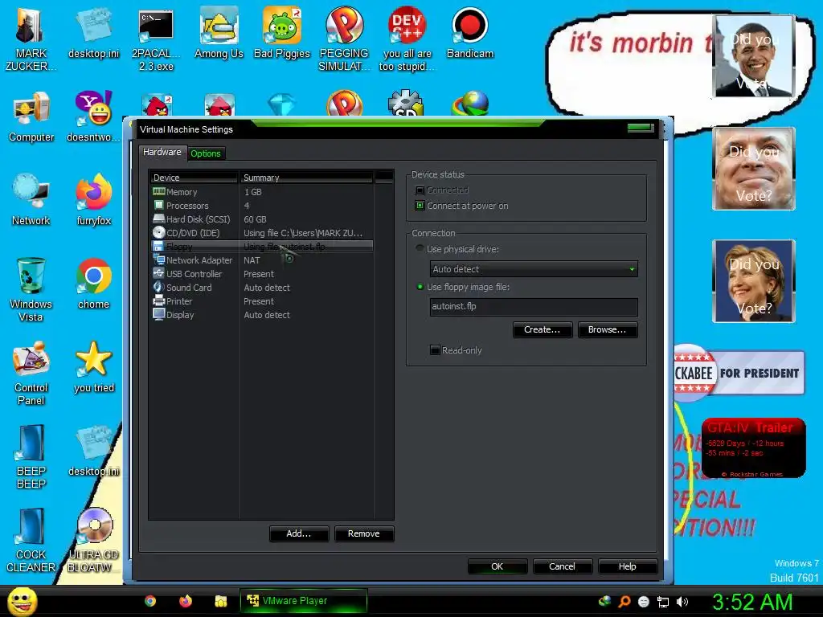Click the Firefox icon in the taskbar
Screen dimensions: 823x617
click(186, 601)
